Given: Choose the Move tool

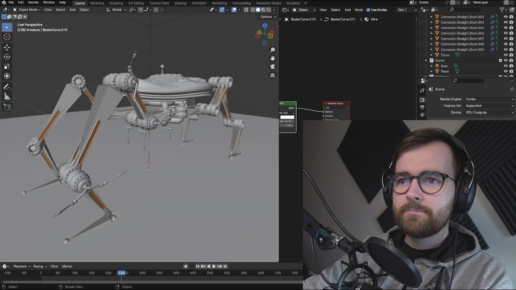Looking at the screenshot, I should [x=7, y=48].
